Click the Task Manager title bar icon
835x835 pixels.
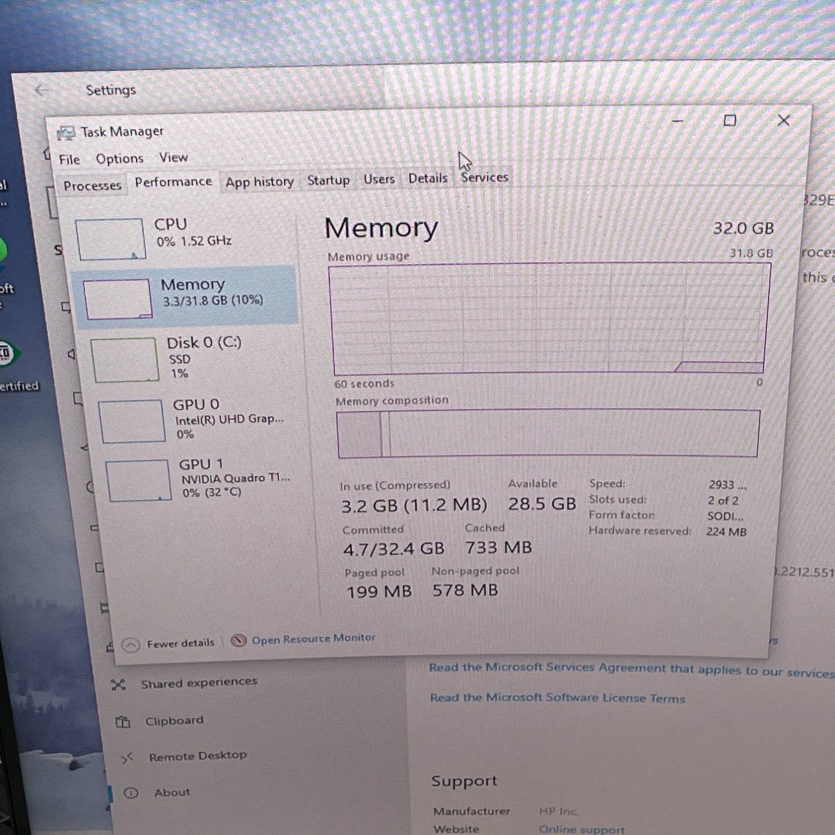[66, 133]
